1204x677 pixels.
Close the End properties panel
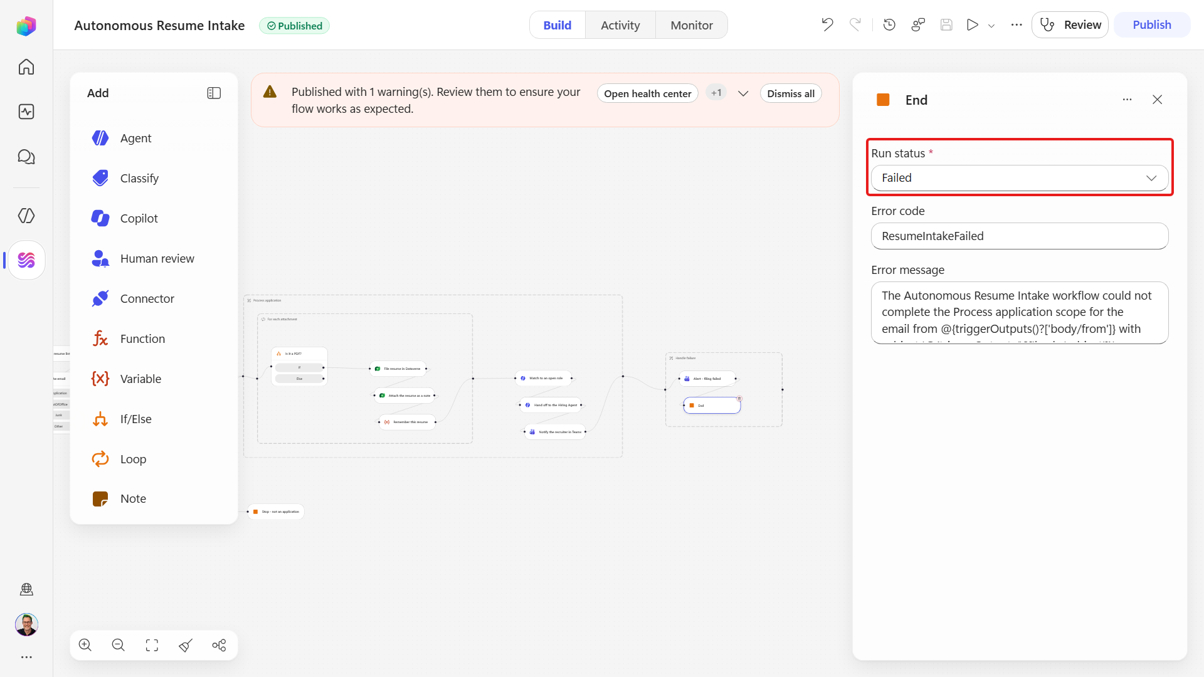(1158, 100)
